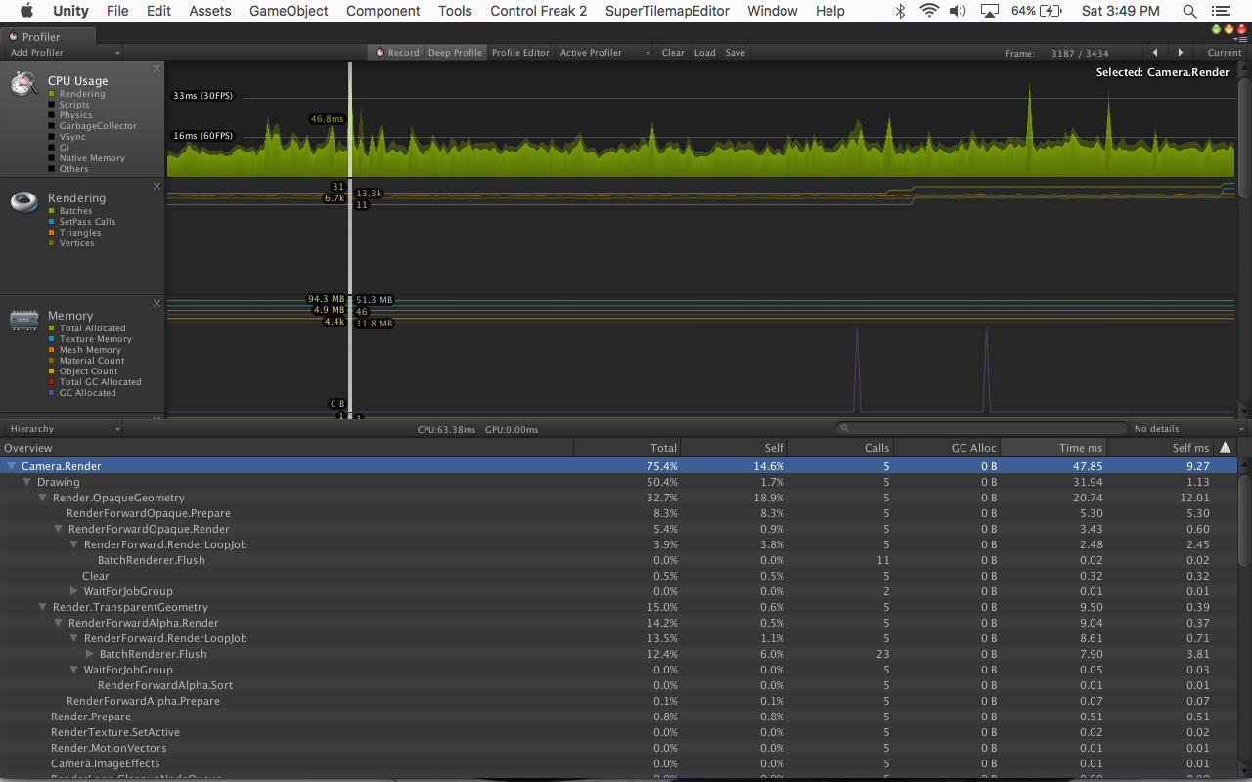Click the Bluetooth status icon

click(x=900, y=11)
